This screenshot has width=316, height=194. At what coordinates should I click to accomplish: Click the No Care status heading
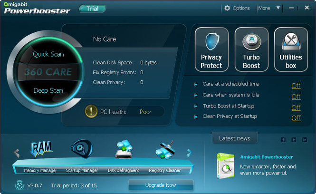[105, 39]
